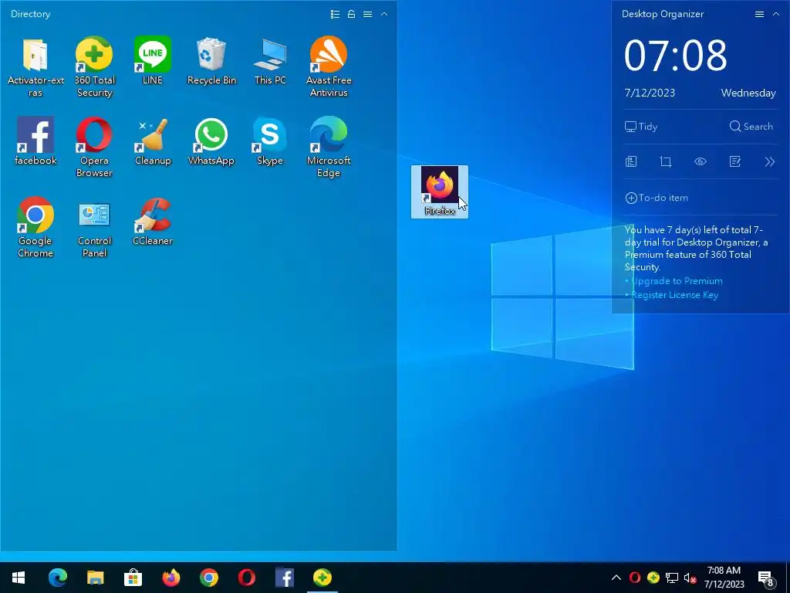The image size is (790, 593).
Task: Launch 360 Total Security desktop shortcut
Action: tap(94, 66)
